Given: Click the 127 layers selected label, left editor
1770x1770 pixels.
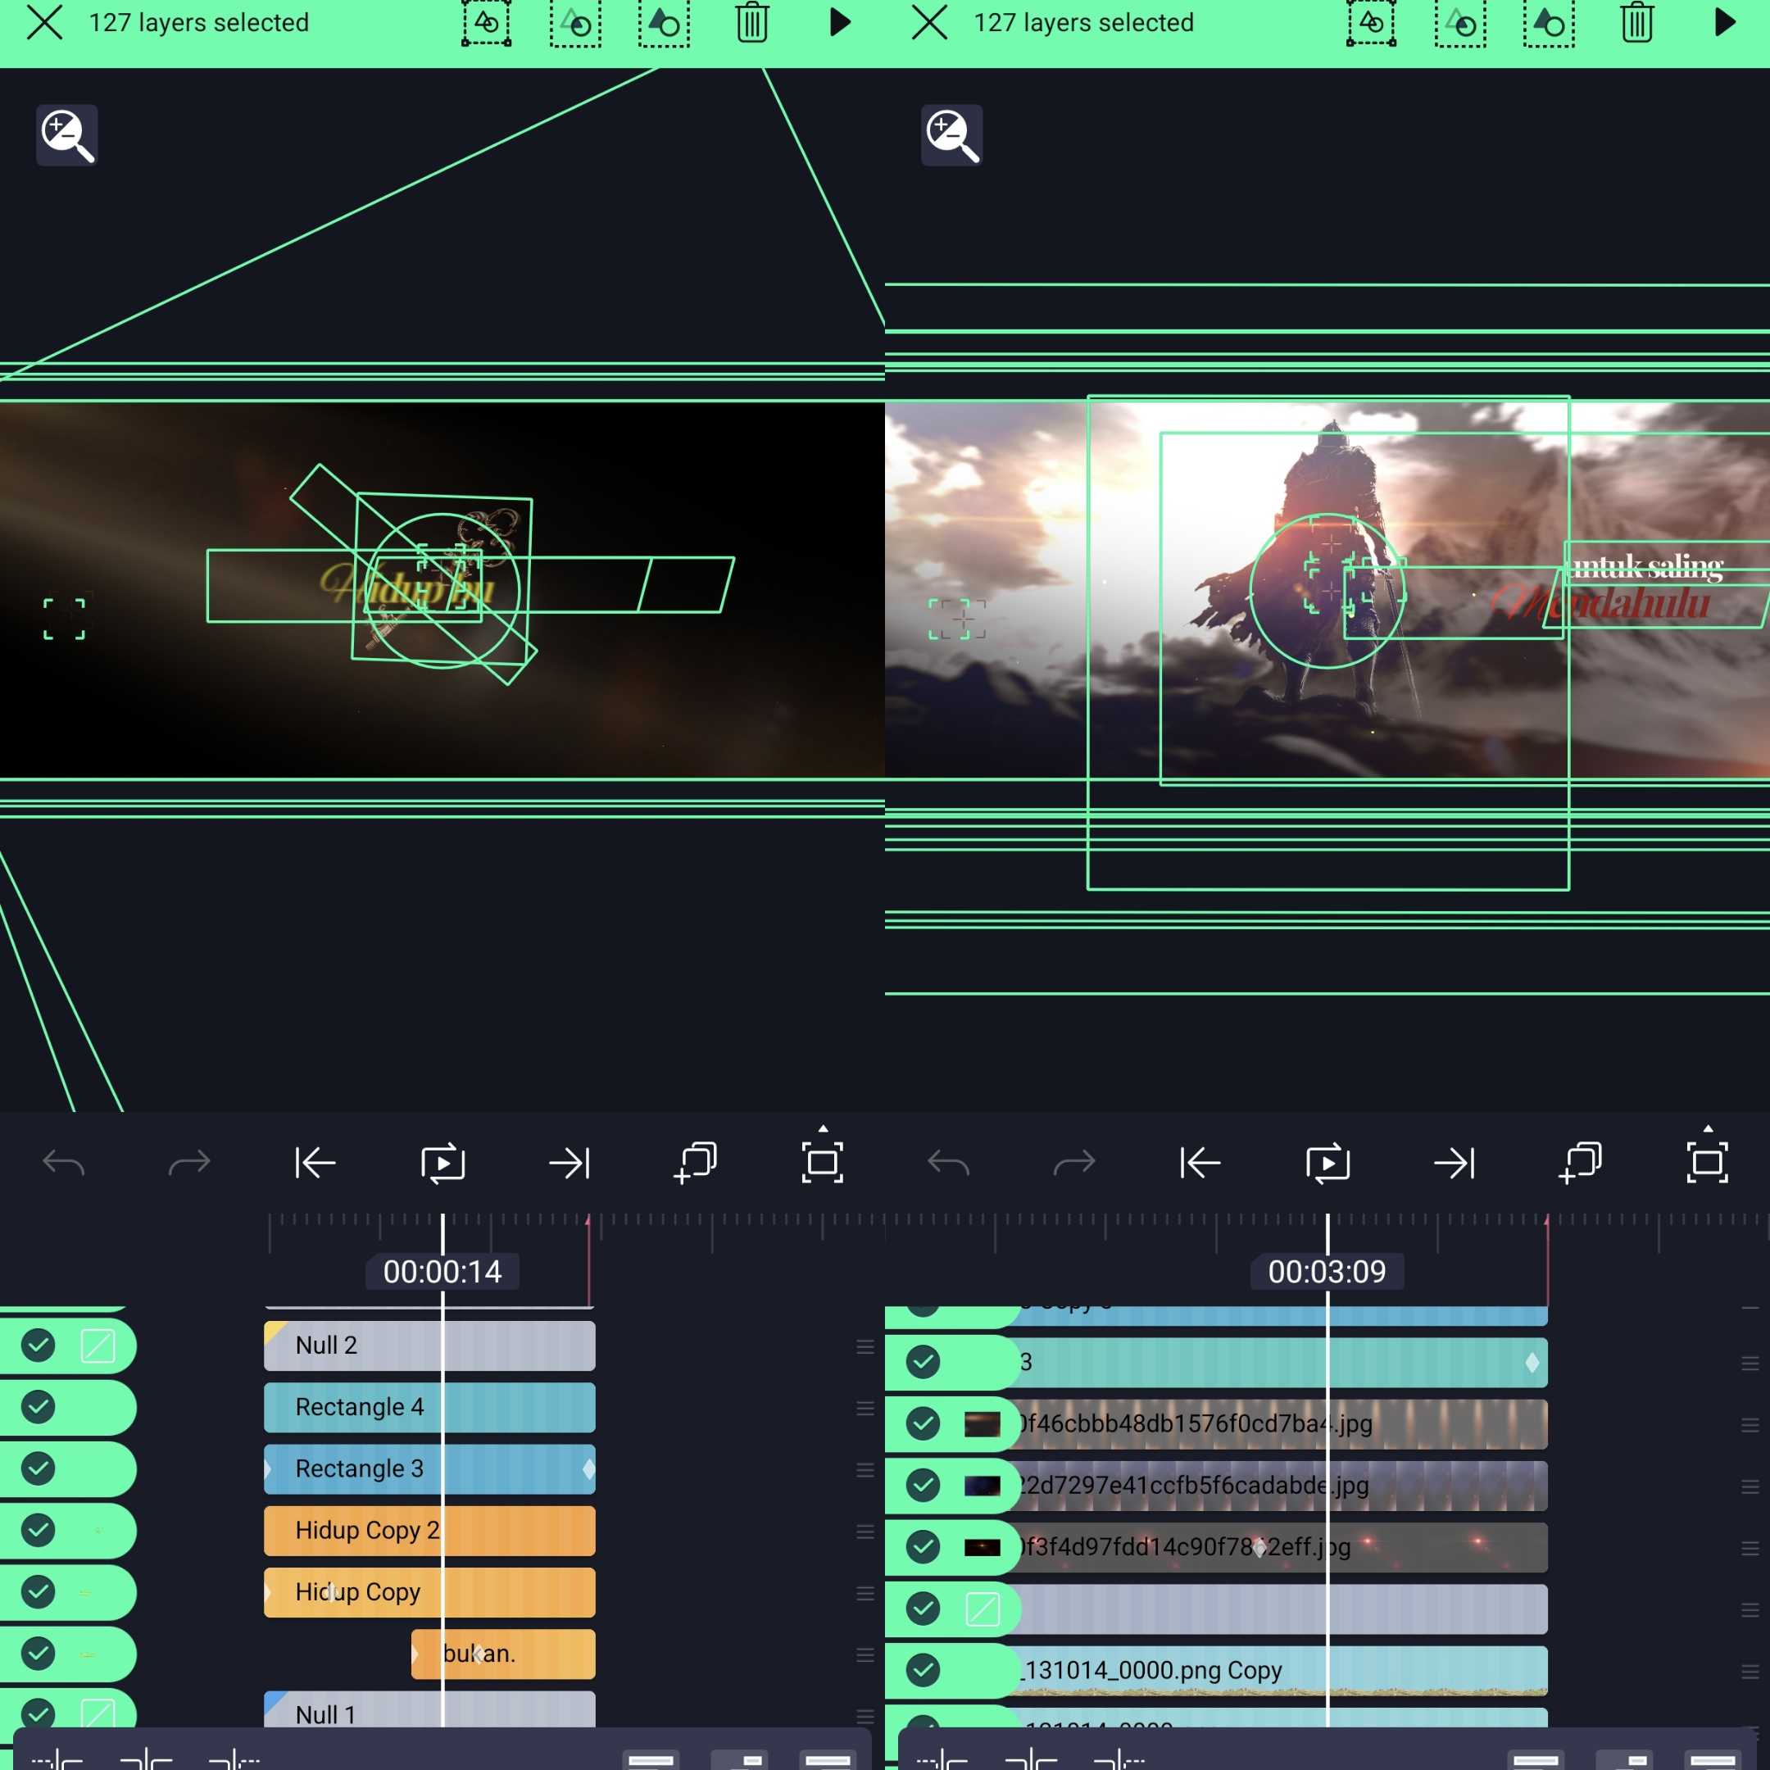Looking at the screenshot, I should 199,23.
